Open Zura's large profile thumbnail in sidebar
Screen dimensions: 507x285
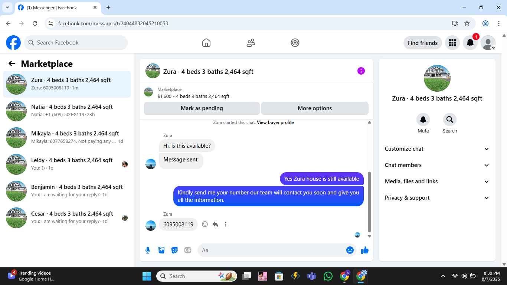coord(437,78)
